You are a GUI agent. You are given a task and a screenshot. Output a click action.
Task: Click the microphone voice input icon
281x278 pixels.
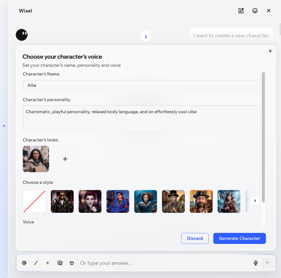(x=256, y=263)
